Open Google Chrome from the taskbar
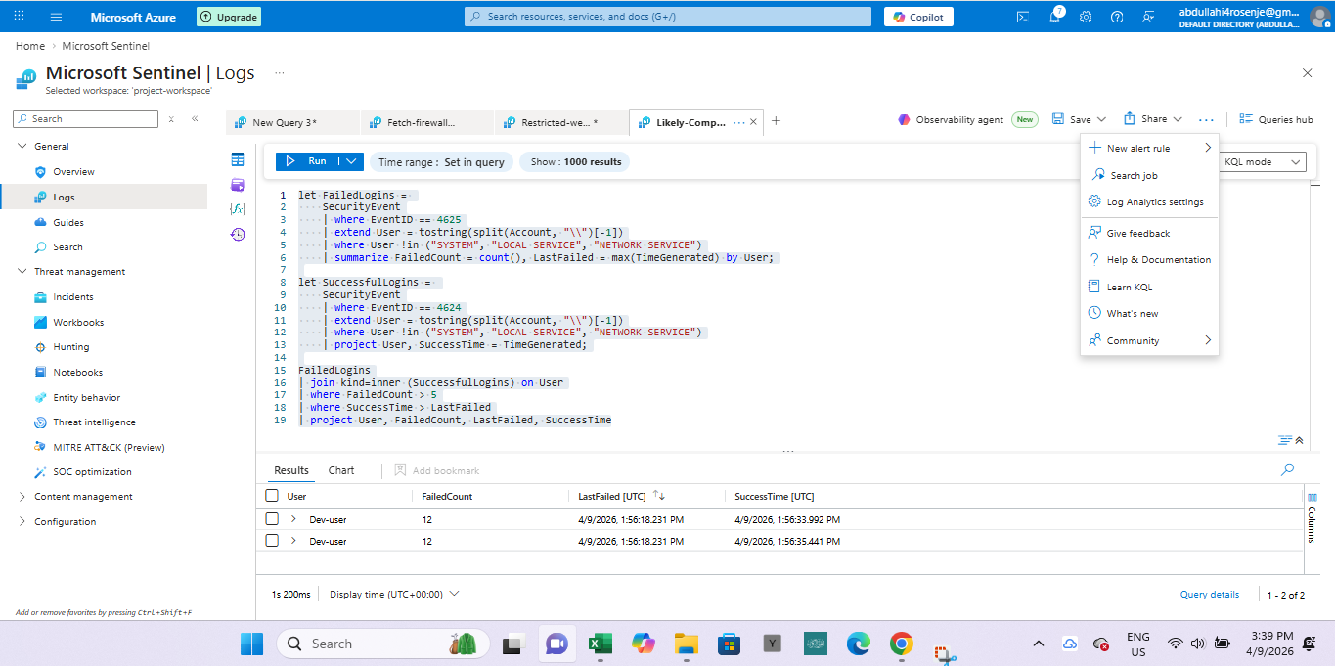The height and width of the screenshot is (666, 1335). [901, 644]
